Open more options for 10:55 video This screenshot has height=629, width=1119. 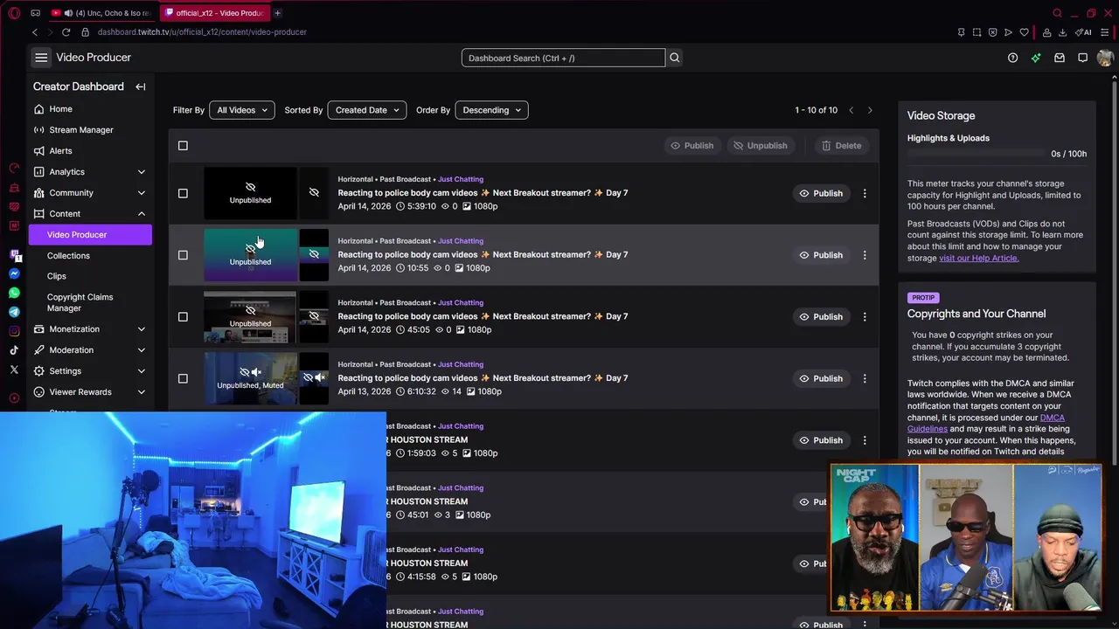pos(865,255)
